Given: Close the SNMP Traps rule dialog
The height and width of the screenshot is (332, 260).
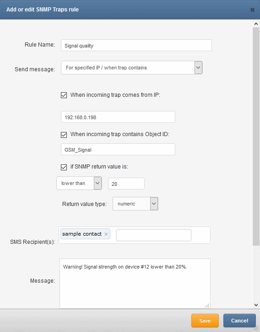Looking at the screenshot, I should coord(252,10).
